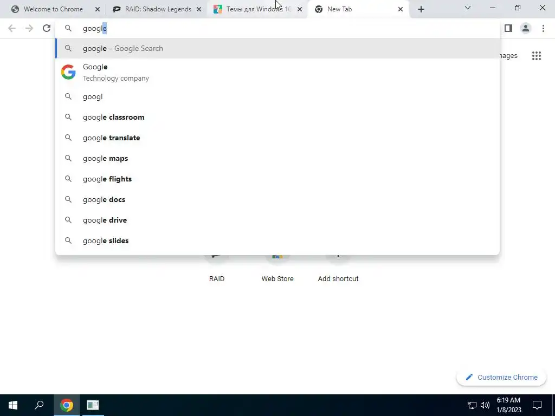Choose 'google flights' suggestion
This screenshot has width=555, height=416.
tap(278, 179)
